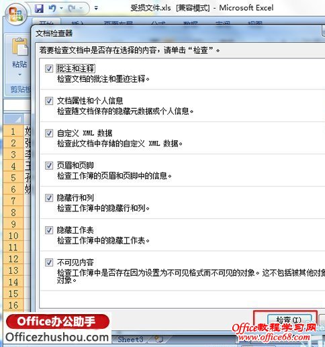Select the Sheet3 worksheet tab
The height and width of the screenshot is (347, 325).
(x=130, y=340)
